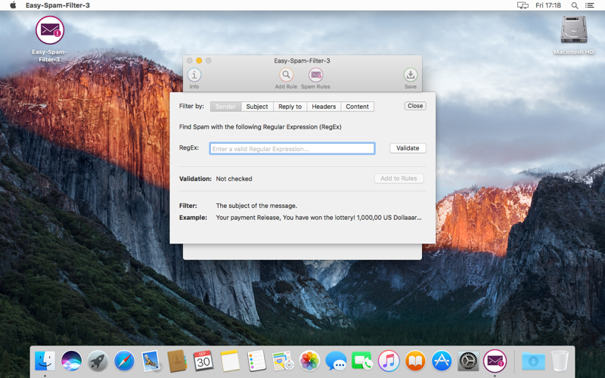This screenshot has width=605, height=378.
Task: Click the Validate button
Action: pyautogui.click(x=408, y=148)
